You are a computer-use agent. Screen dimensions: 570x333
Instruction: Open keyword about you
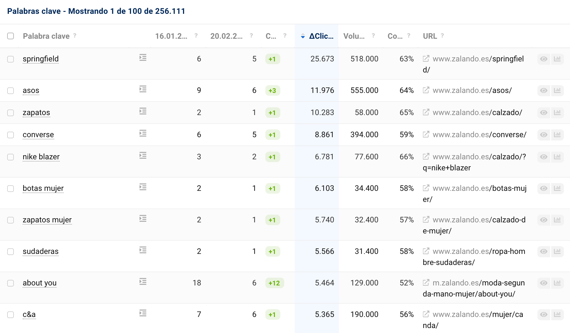tap(40, 283)
